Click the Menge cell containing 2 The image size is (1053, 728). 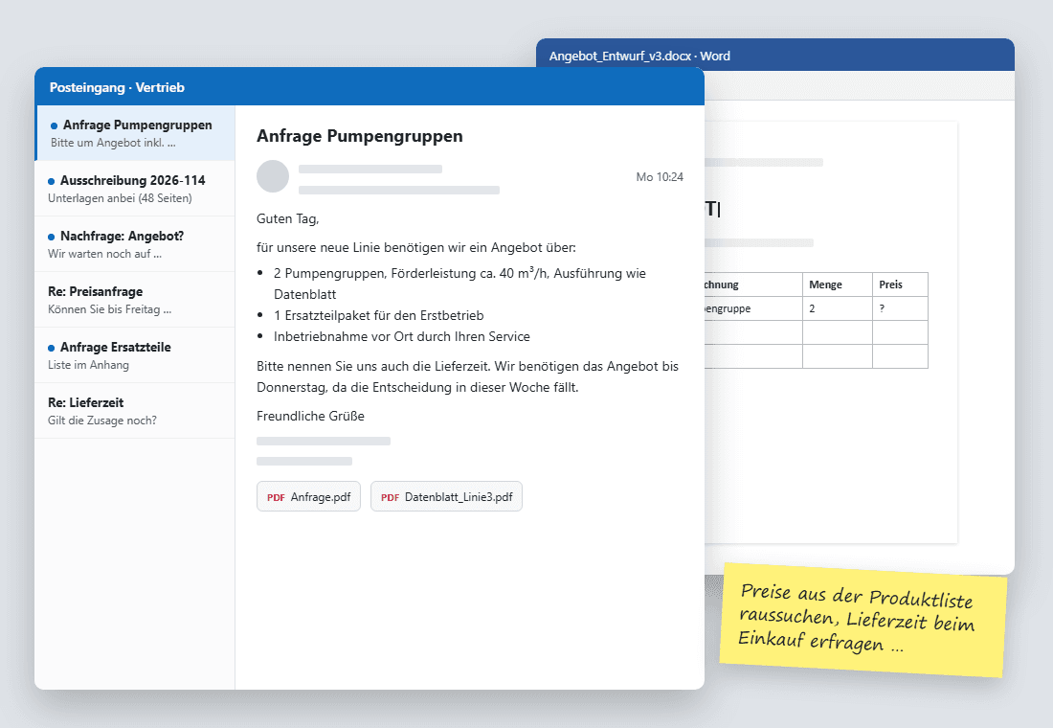[x=838, y=308]
